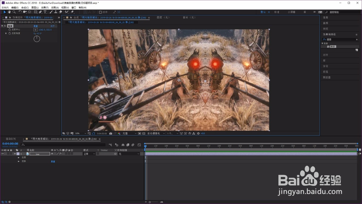Open the parent 无 dropdown for layer 1

click(129, 154)
